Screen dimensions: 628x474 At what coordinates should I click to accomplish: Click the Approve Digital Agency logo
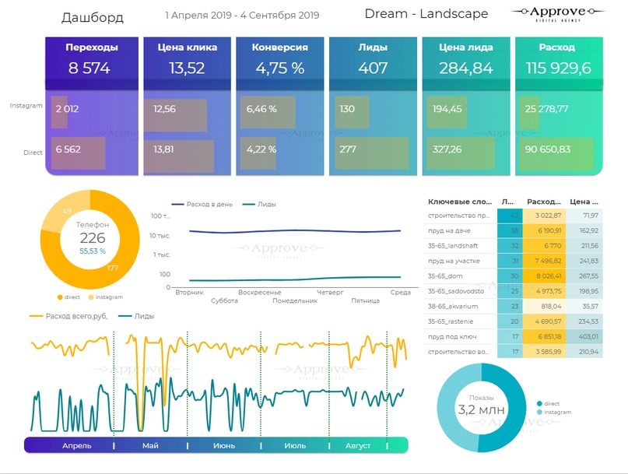pos(557,14)
